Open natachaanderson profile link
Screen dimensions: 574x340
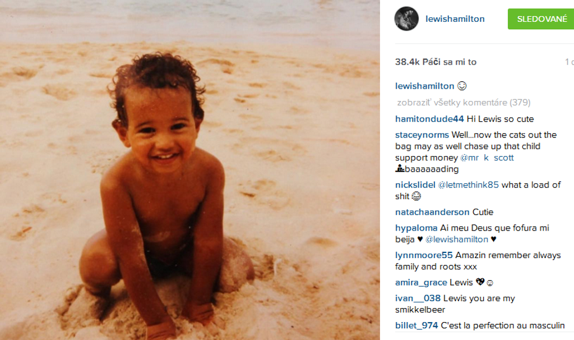tap(432, 212)
